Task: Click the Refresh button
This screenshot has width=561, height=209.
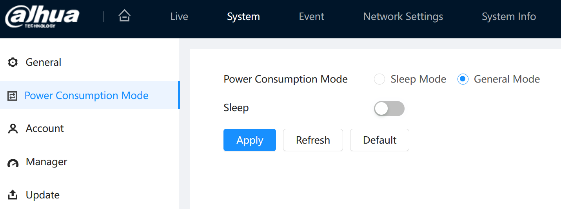Action: (313, 140)
